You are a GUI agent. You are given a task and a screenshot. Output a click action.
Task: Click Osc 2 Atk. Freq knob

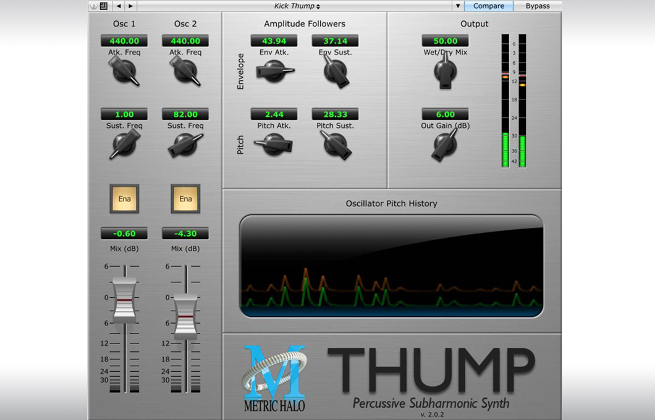pos(185,71)
